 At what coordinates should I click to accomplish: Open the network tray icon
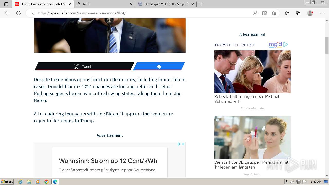pos(298,182)
